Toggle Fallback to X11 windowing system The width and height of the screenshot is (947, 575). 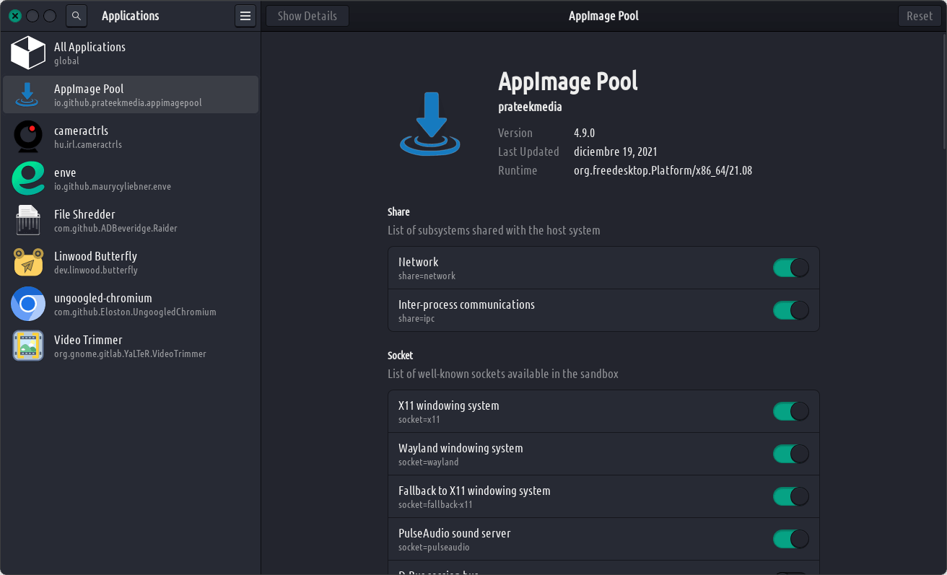(x=790, y=497)
